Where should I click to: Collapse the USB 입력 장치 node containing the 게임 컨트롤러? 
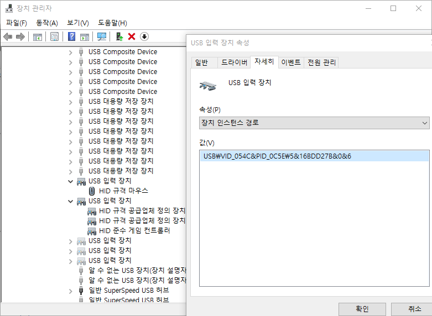71,201
